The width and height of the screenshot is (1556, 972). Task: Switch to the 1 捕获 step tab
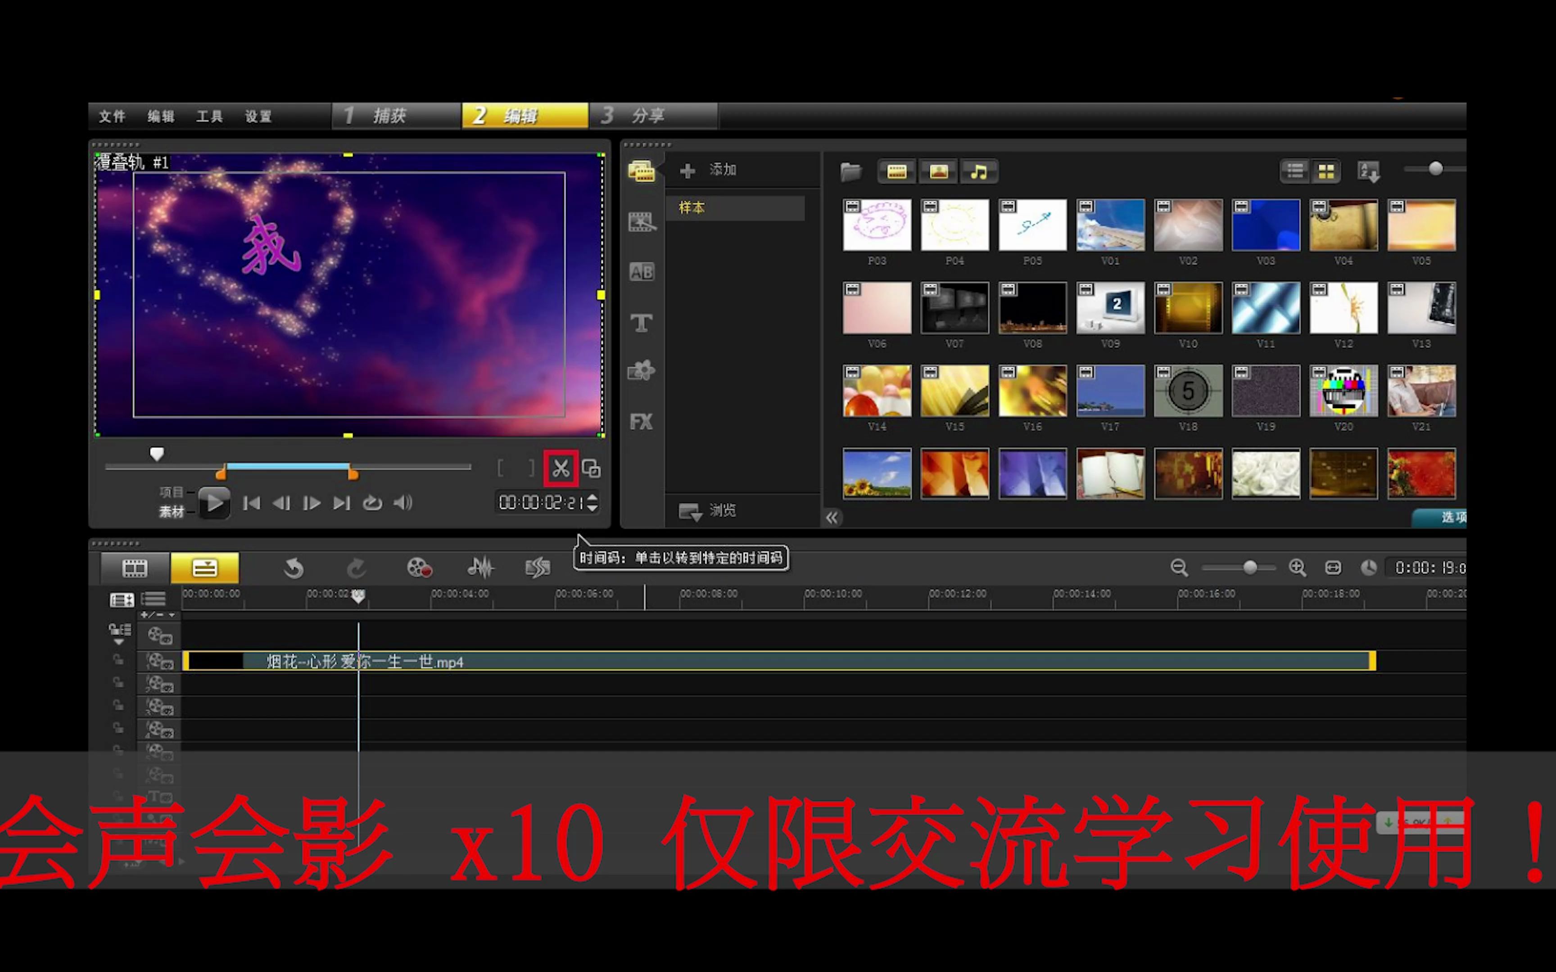(x=396, y=116)
